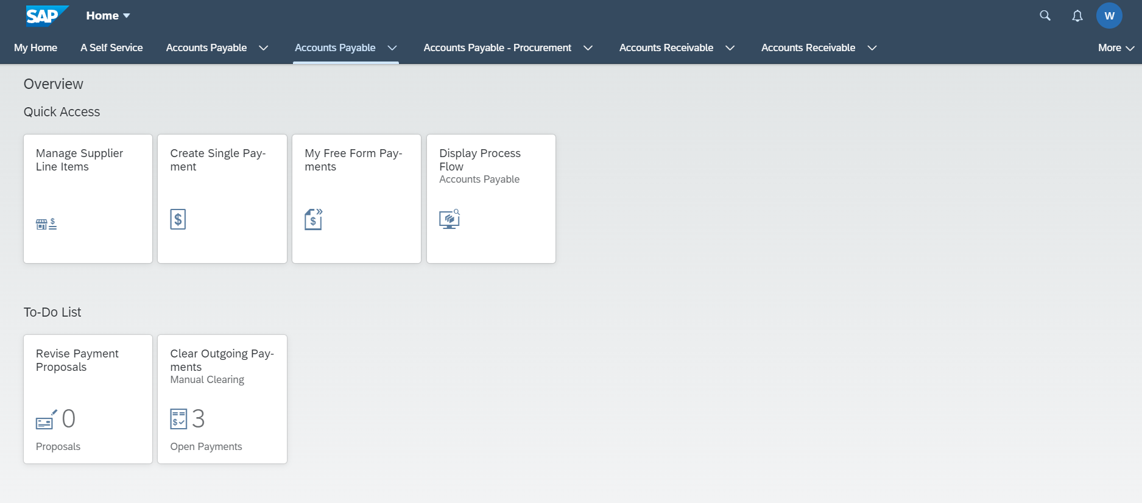Image resolution: width=1142 pixels, height=503 pixels.
Task: Click the Display Process Flow monitor icon
Action: (449, 219)
